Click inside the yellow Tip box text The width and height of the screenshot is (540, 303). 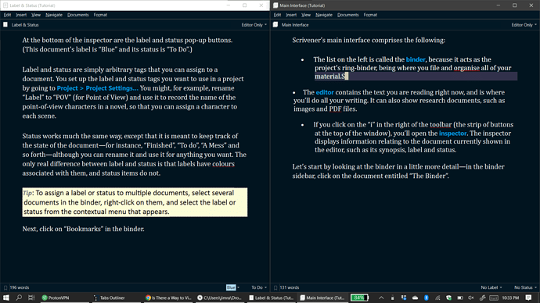tap(135, 202)
